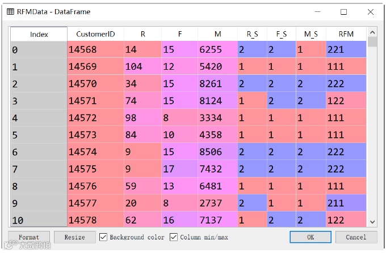Click row index 0 header

pos(39,49)
